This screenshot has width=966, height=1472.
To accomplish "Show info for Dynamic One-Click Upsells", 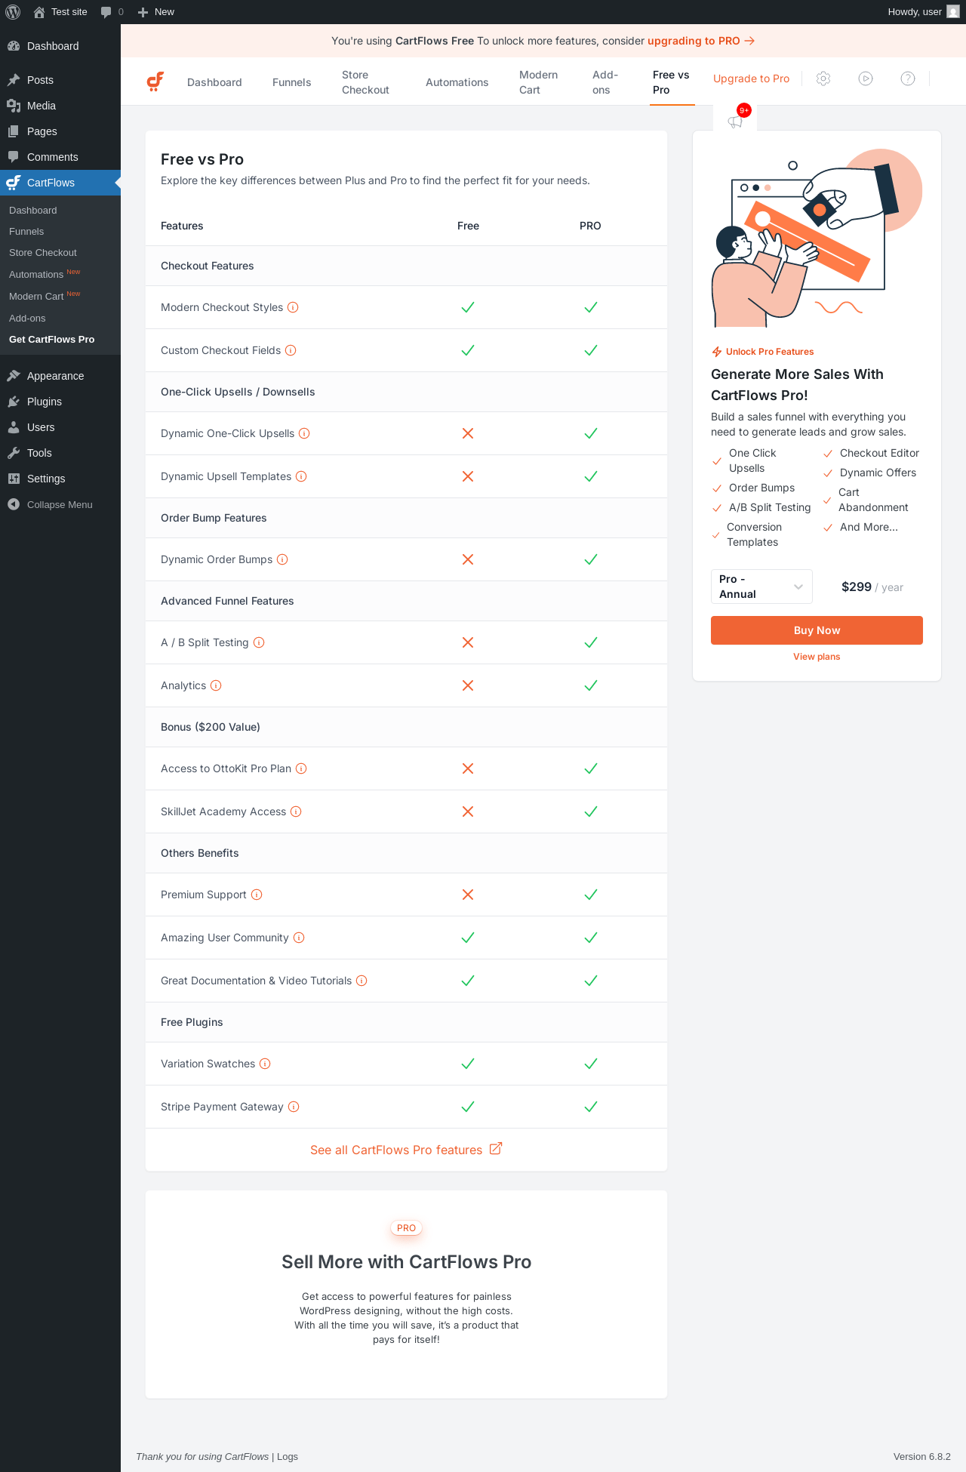I will point(304,433).
